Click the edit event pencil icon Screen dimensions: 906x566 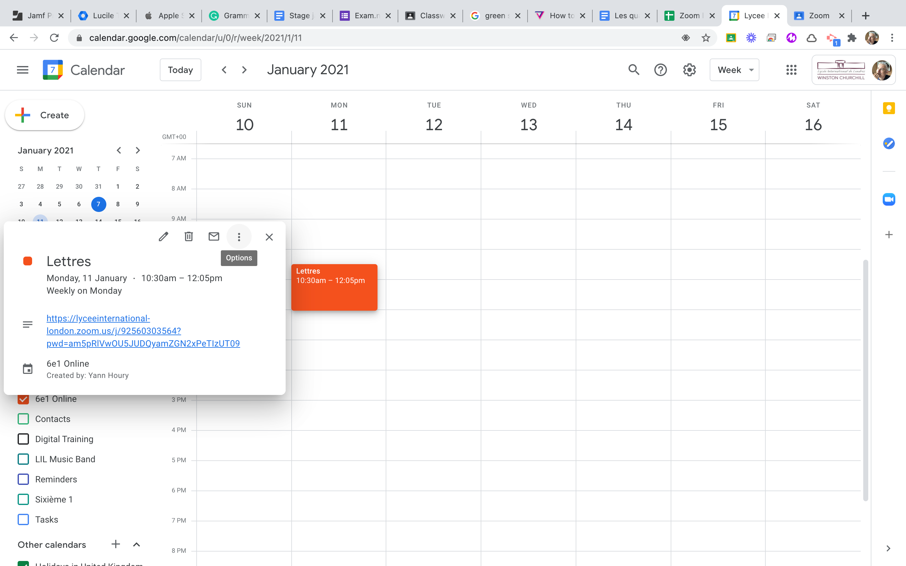pyautogui.click(x=163, y=236)
